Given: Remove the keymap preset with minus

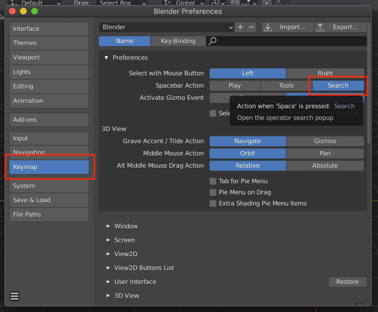Looking at the screenshot, I should click(251, 27).
